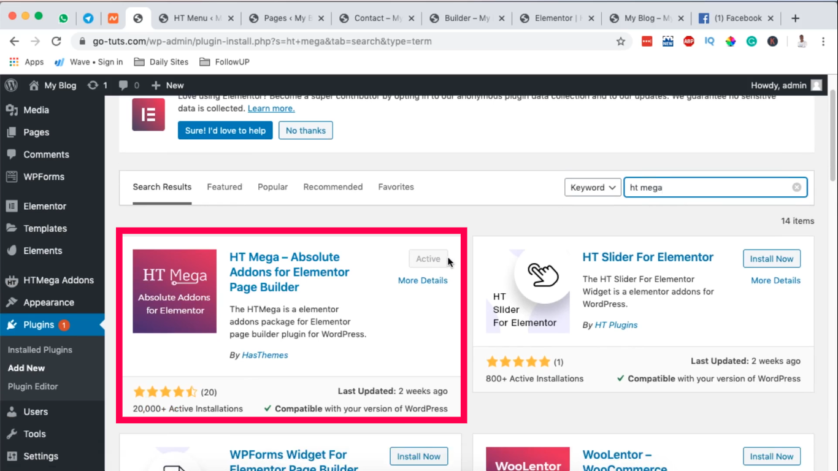Switch to the Featured plugins tab
This screenshot has width=838, height=471.
coord(225,187)
